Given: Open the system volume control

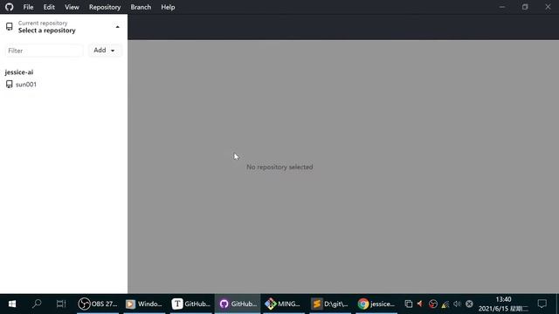Looking at the screenshot, I should pyautogui.click(x=457, y=304).
